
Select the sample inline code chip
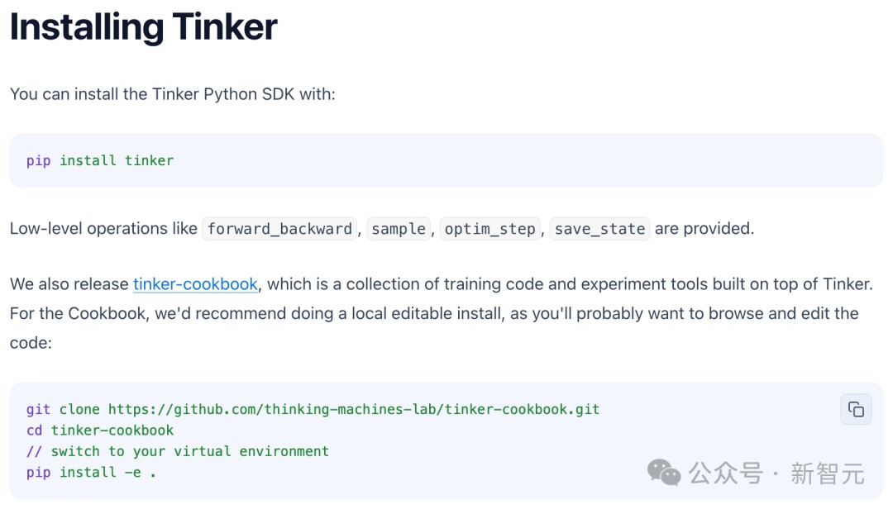click(x=399, y=229)
